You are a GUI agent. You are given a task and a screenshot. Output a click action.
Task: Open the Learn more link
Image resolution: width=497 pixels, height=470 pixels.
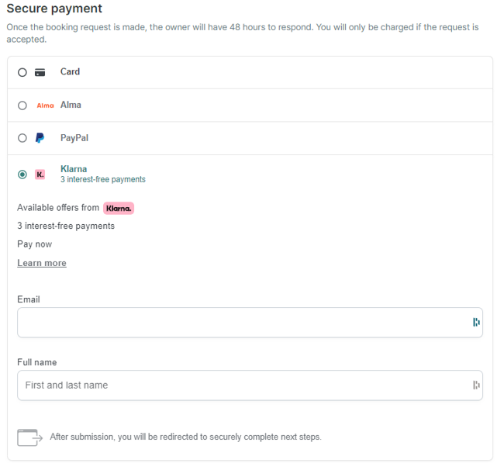[42, 263]
